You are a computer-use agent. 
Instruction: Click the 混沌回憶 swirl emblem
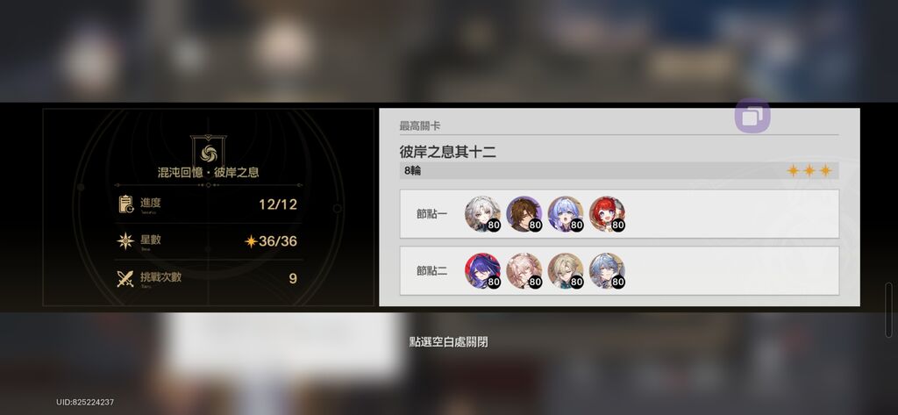208,152
